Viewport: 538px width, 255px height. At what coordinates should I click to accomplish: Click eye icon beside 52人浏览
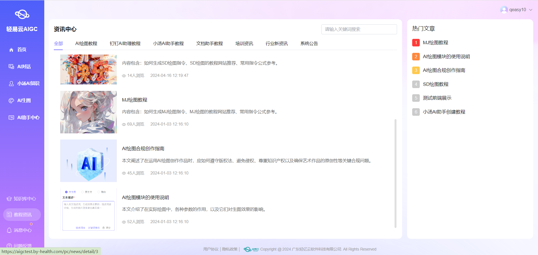coord(124,222)
